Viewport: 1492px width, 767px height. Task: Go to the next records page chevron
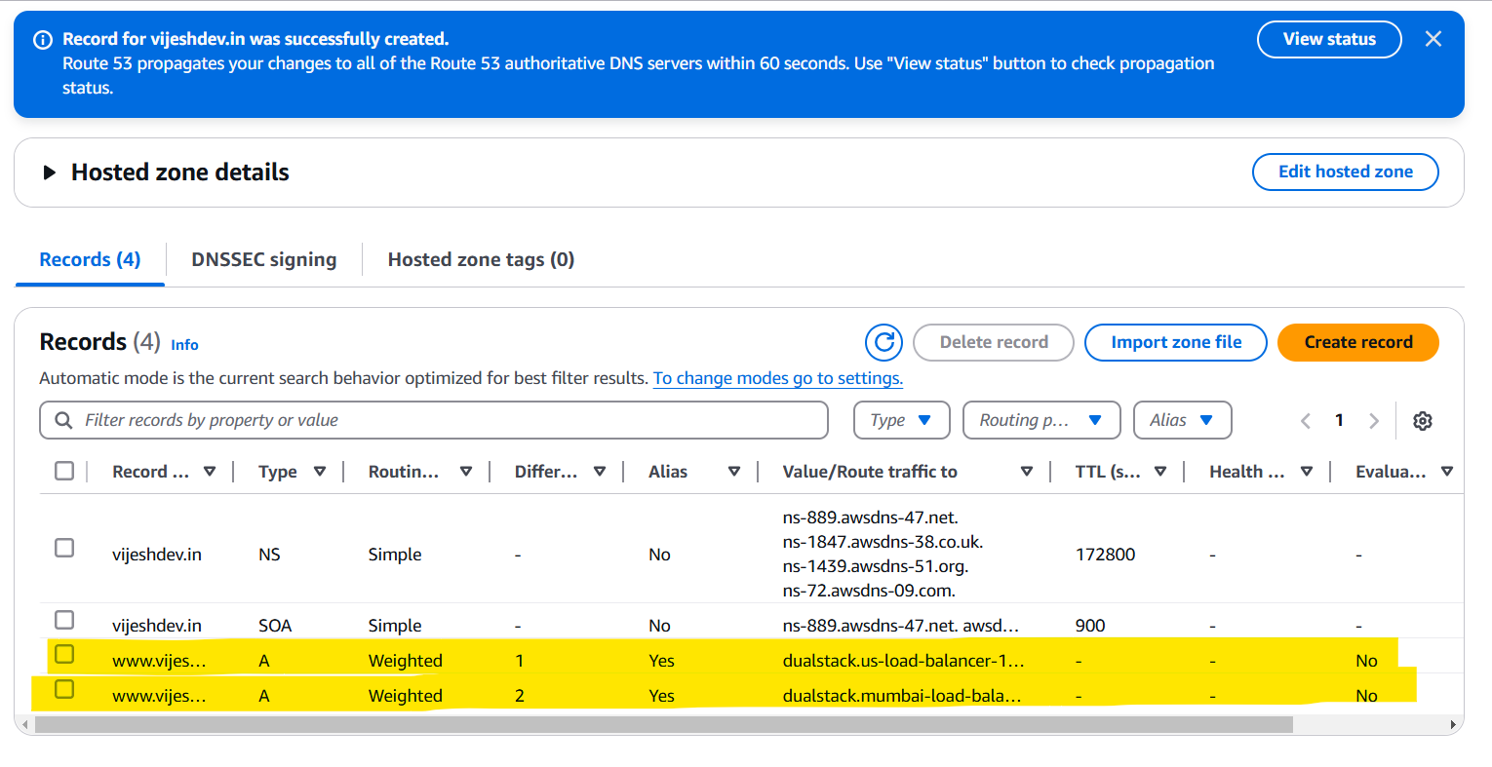point(1374,420)
